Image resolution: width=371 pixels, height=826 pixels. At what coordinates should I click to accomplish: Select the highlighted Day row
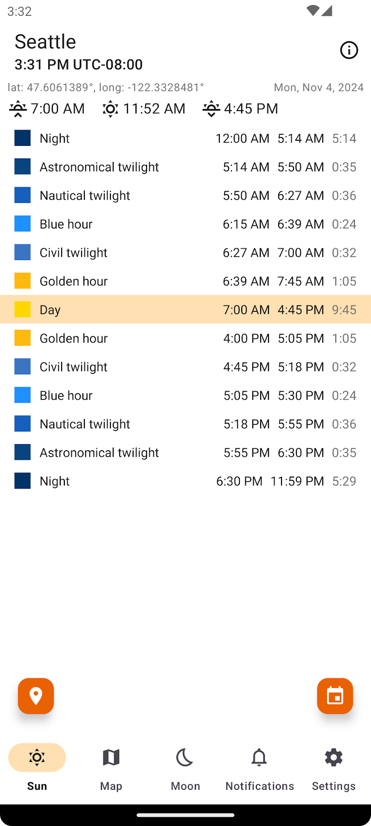click(185, 309)
